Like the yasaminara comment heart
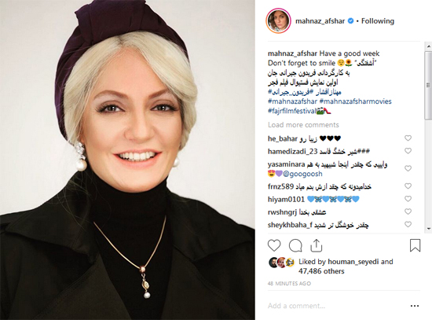432x320 pixels. click(x=408, y=168)
